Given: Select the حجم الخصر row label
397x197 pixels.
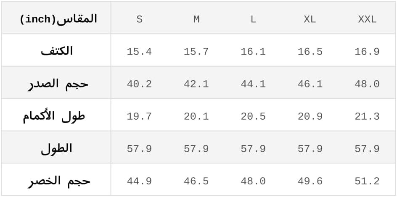Looking at the screenshot, I should click(x=59, y=181).
